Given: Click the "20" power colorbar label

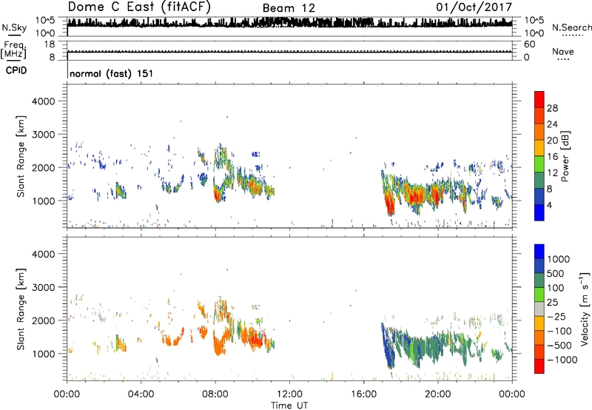Looking at the screenshot, I should click(552, 141).
